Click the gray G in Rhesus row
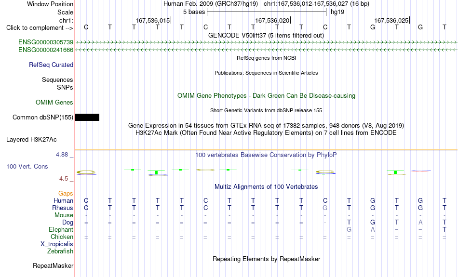458x277 pixels. point(325,208)
